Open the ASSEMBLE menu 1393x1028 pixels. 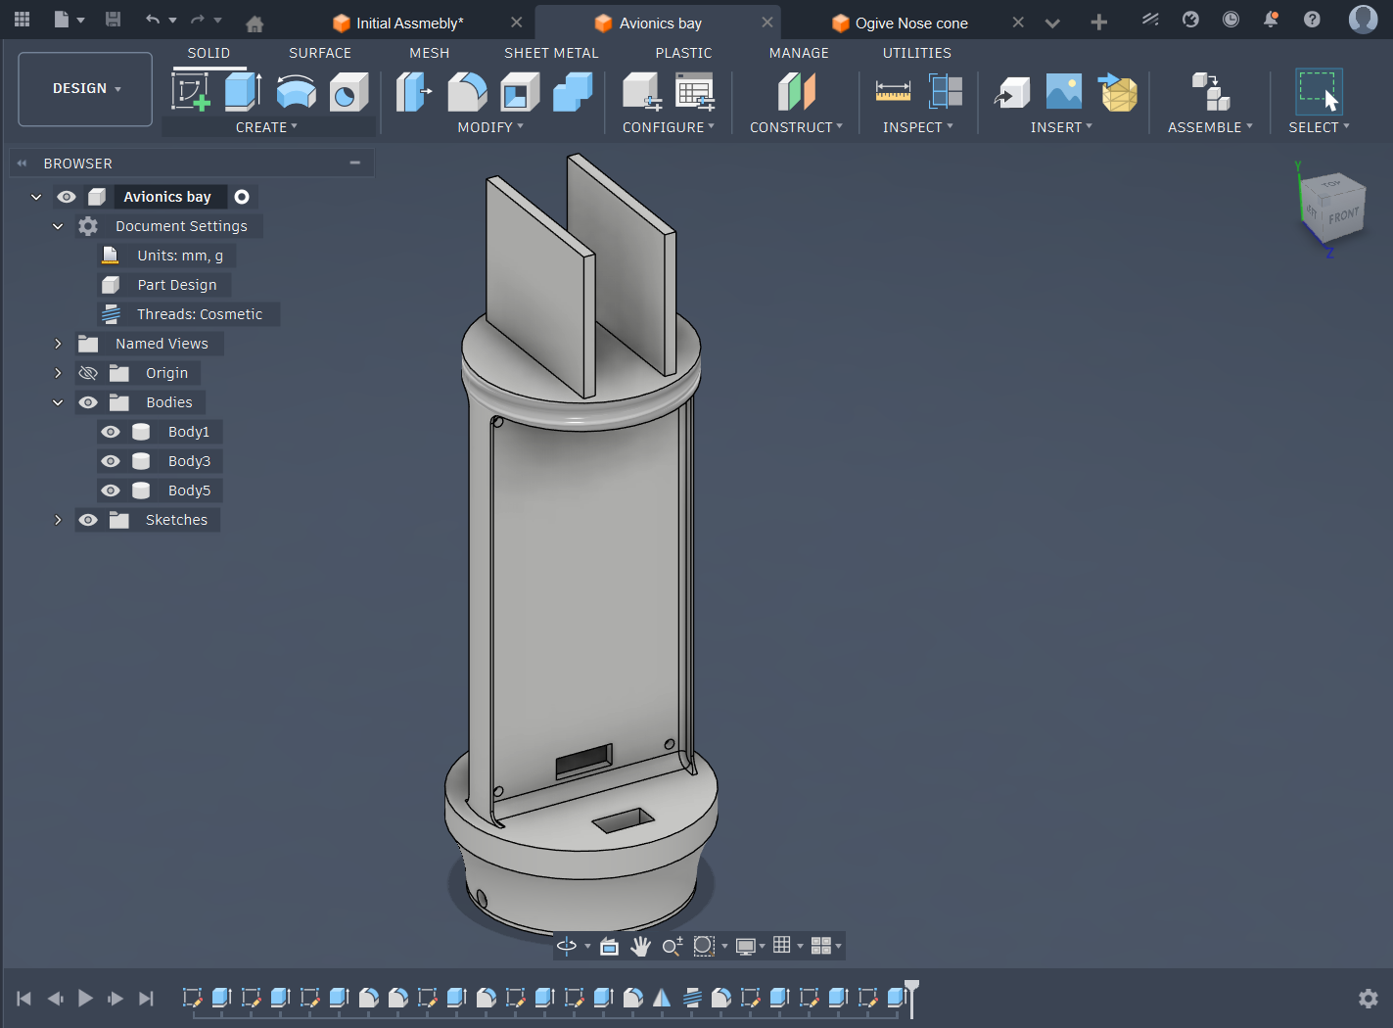coord(1209,127)
